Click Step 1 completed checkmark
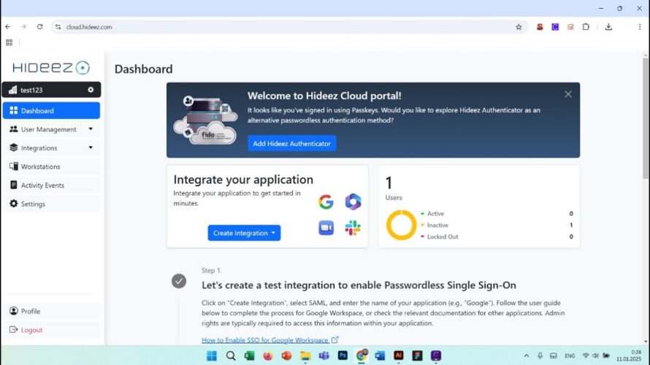 (x=179, y=281)
